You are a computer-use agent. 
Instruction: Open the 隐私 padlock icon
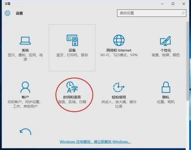[x=166, y=87]
